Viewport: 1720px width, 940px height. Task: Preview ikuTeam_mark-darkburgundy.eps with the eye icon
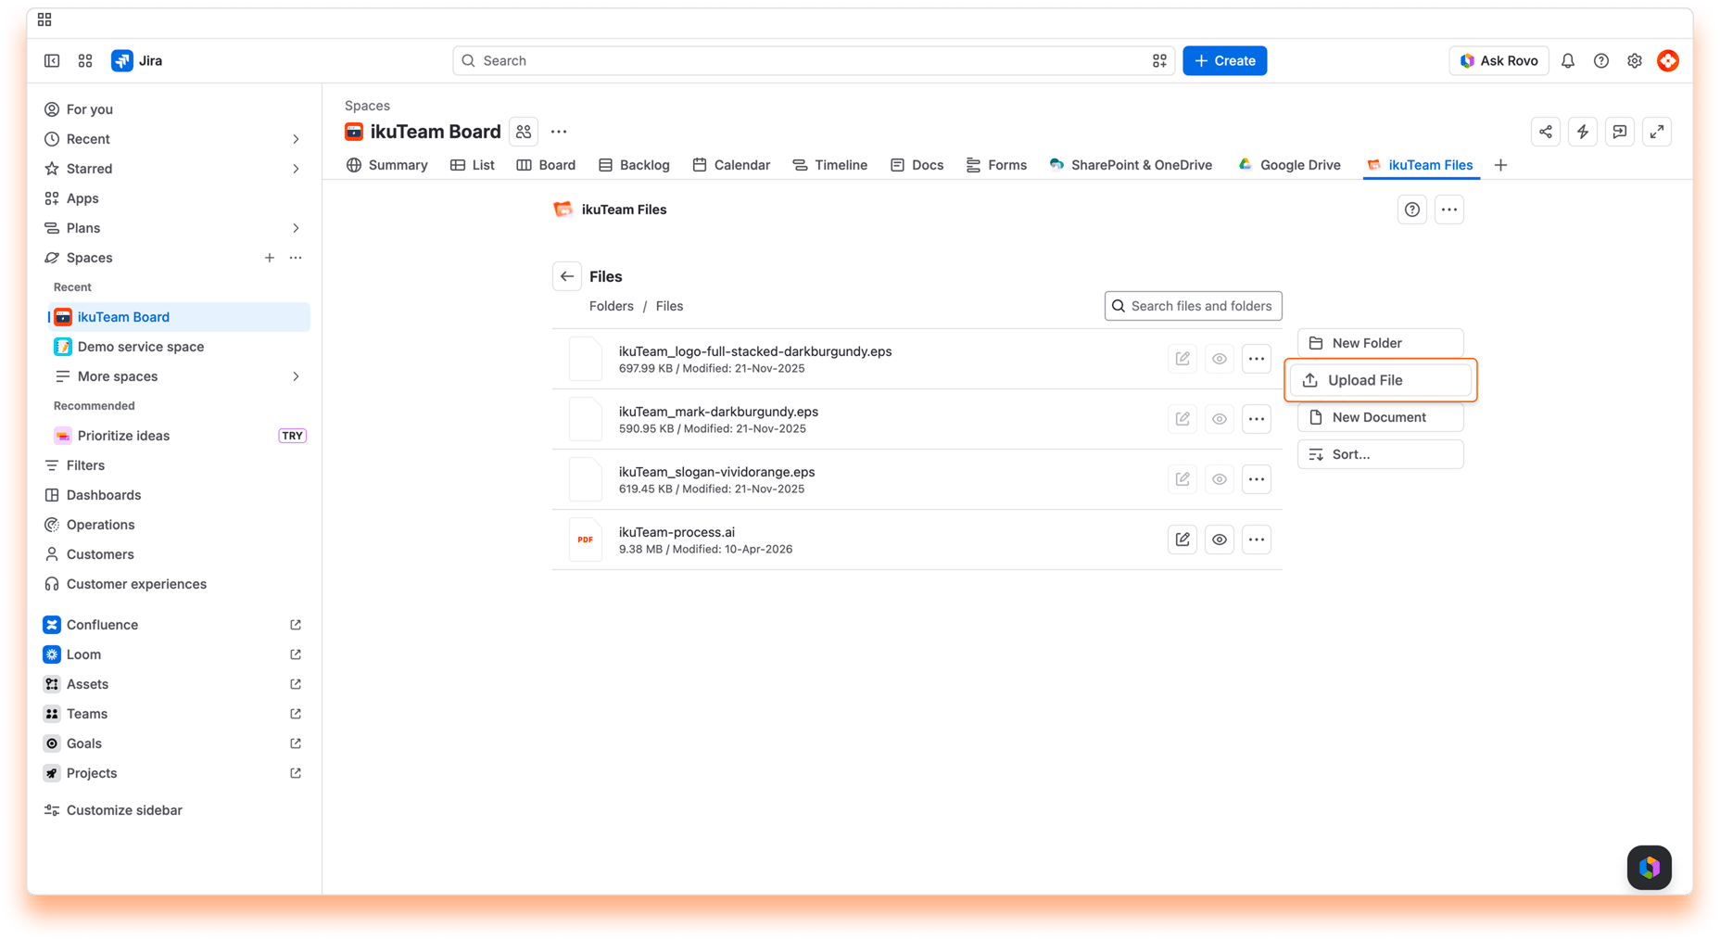click(x=1220, y=419)
